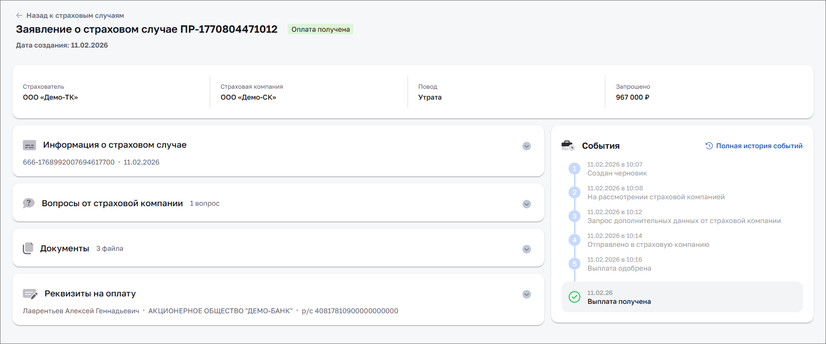Click the События briefcase icon
Viewport: 826px width, 344px height.
[x=568, y=146]
